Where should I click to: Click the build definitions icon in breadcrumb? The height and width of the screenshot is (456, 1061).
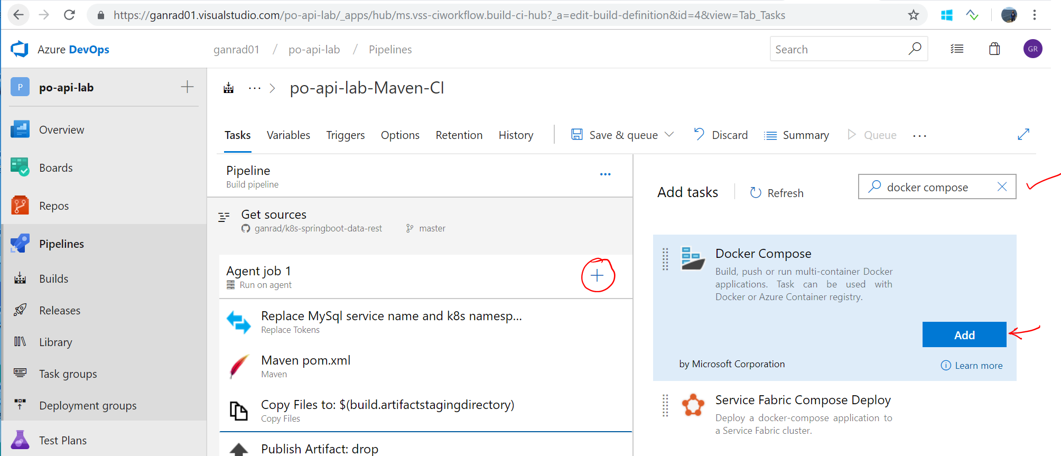pyautogui.click(x=228, y=88)
